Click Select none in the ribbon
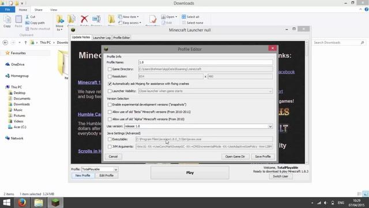Viewport: 369px width, 208px height. 193,23
